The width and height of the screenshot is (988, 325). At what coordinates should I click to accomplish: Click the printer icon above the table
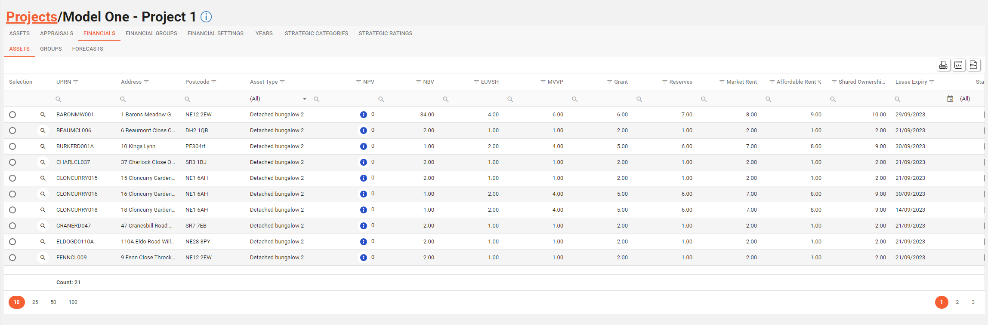pyautogui.click(x=943, y=65)
